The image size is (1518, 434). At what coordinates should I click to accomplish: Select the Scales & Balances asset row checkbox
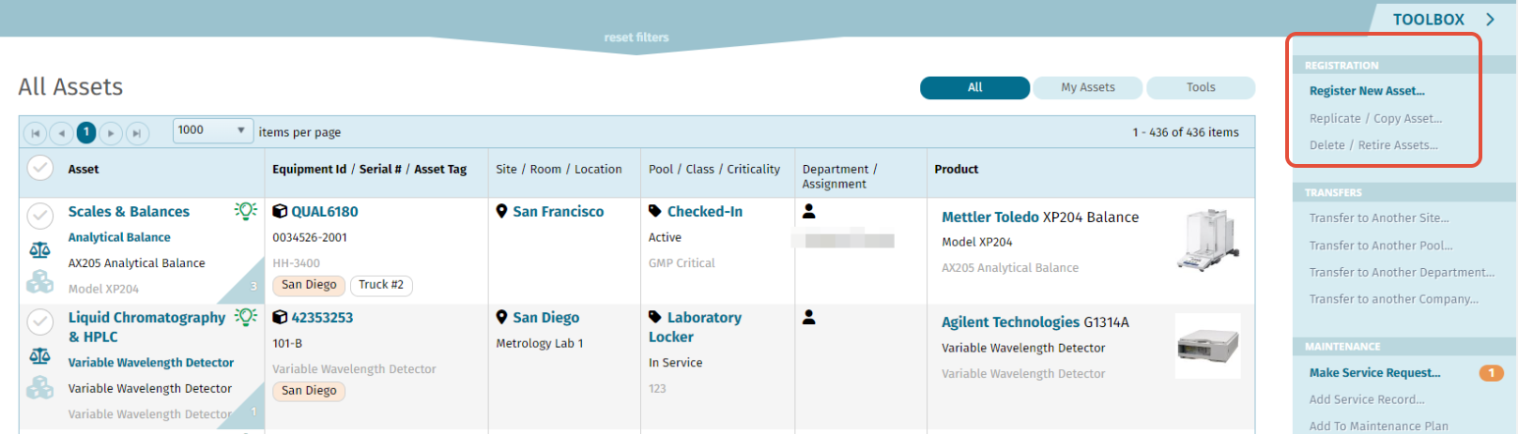click(x=39, y=216)
